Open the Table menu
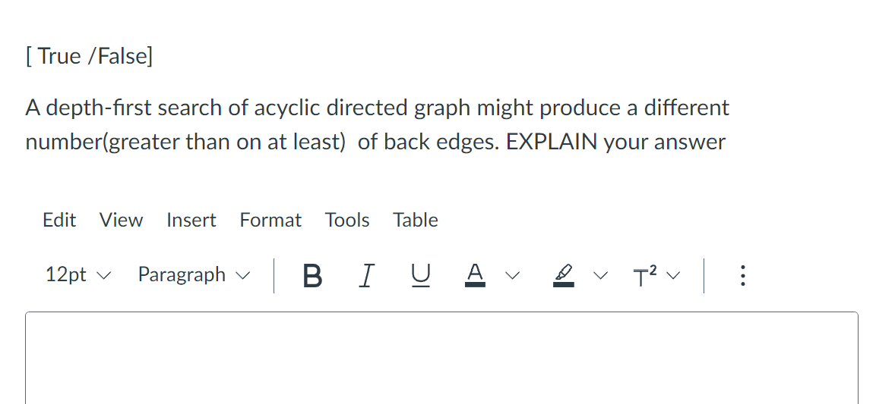 point(416,220)
